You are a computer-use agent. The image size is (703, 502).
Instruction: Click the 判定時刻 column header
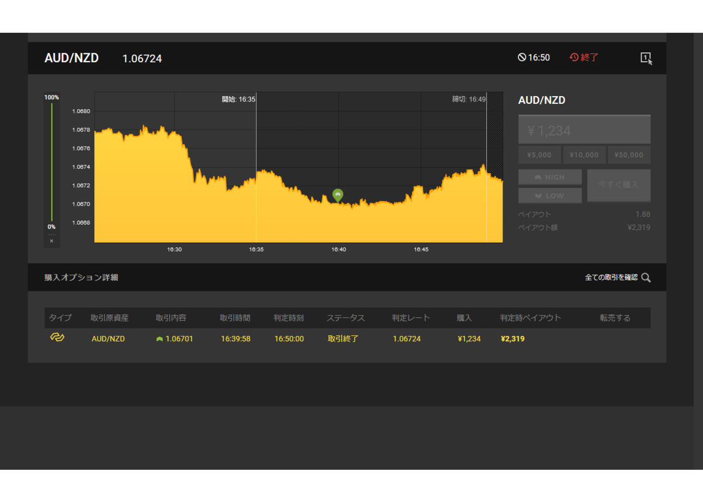tap(289, 318)
